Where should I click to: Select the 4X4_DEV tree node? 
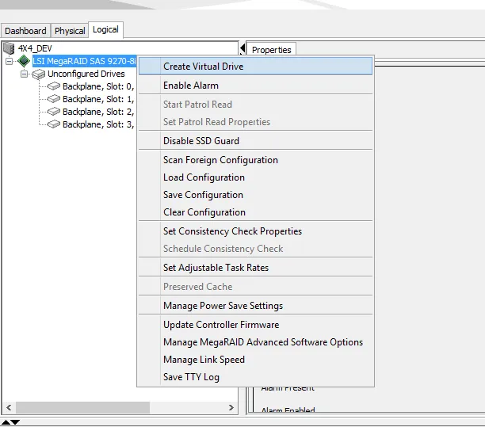point(35,48)
